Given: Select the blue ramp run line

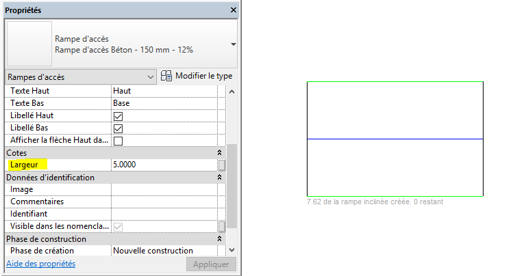Looking at the screenshot, I should click(395, 139).
